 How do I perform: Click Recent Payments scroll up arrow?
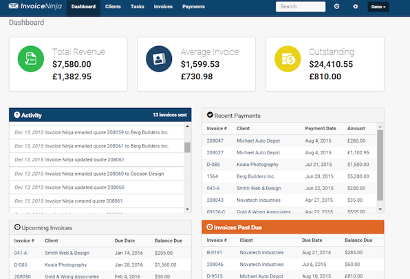380,127
